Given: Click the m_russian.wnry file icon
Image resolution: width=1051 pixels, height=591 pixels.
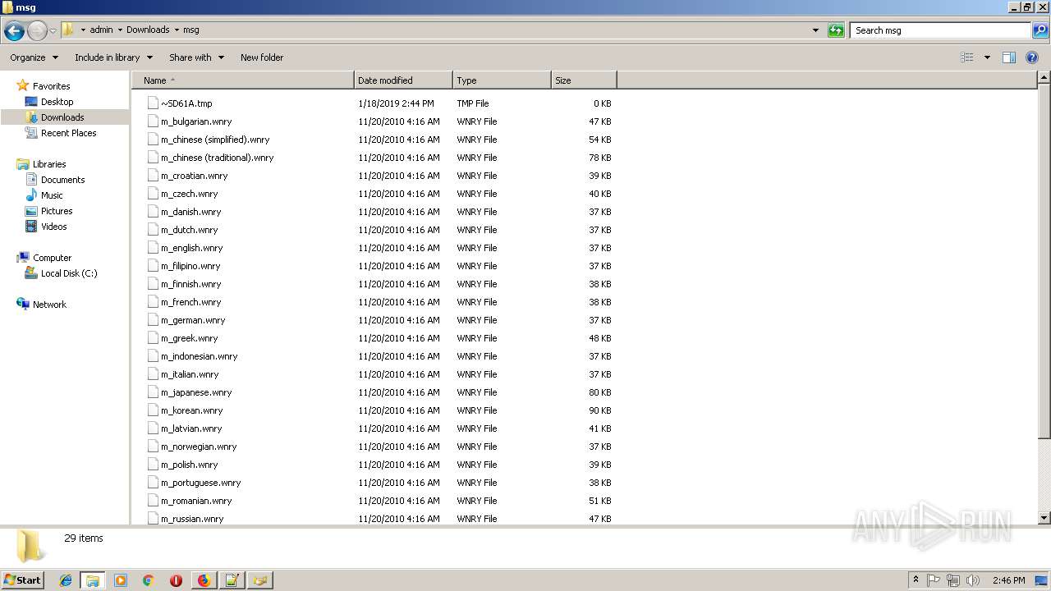Looking at the screenshot, I should [x=153, y=519].
